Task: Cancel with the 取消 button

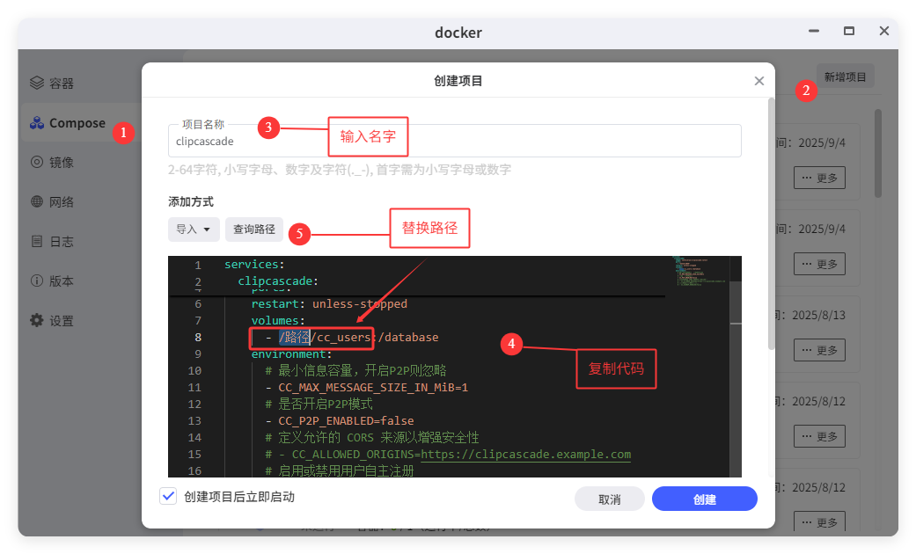Action: click(x=609, y=499)
